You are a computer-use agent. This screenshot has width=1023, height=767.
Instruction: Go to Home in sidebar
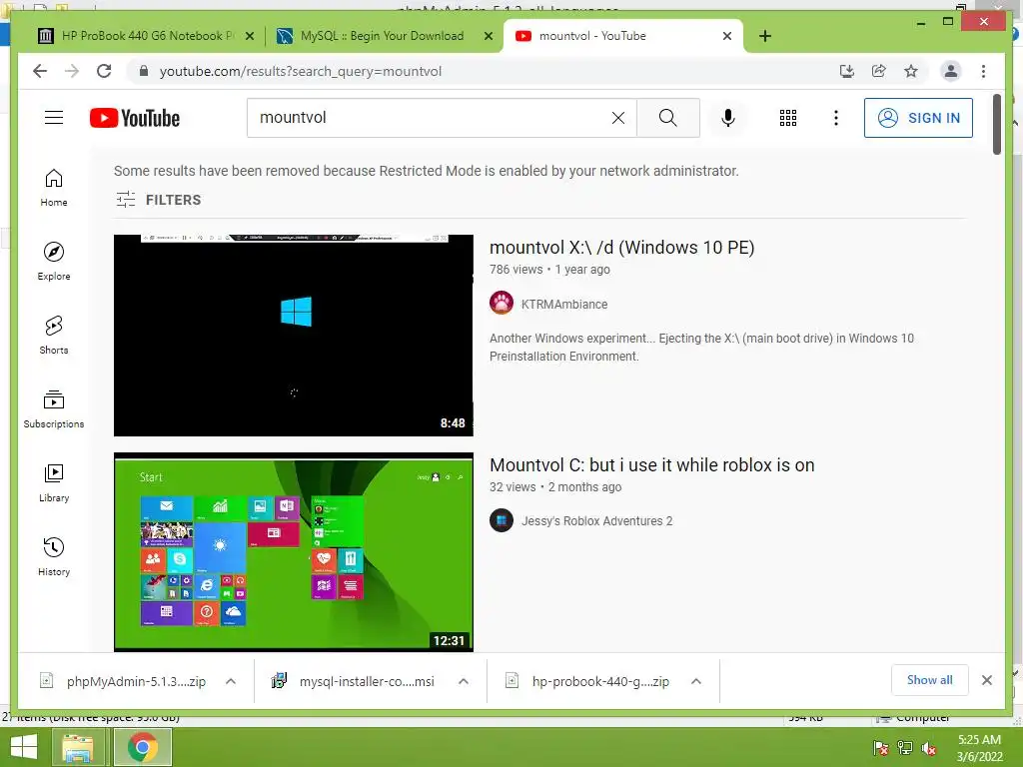click(54, 188)
